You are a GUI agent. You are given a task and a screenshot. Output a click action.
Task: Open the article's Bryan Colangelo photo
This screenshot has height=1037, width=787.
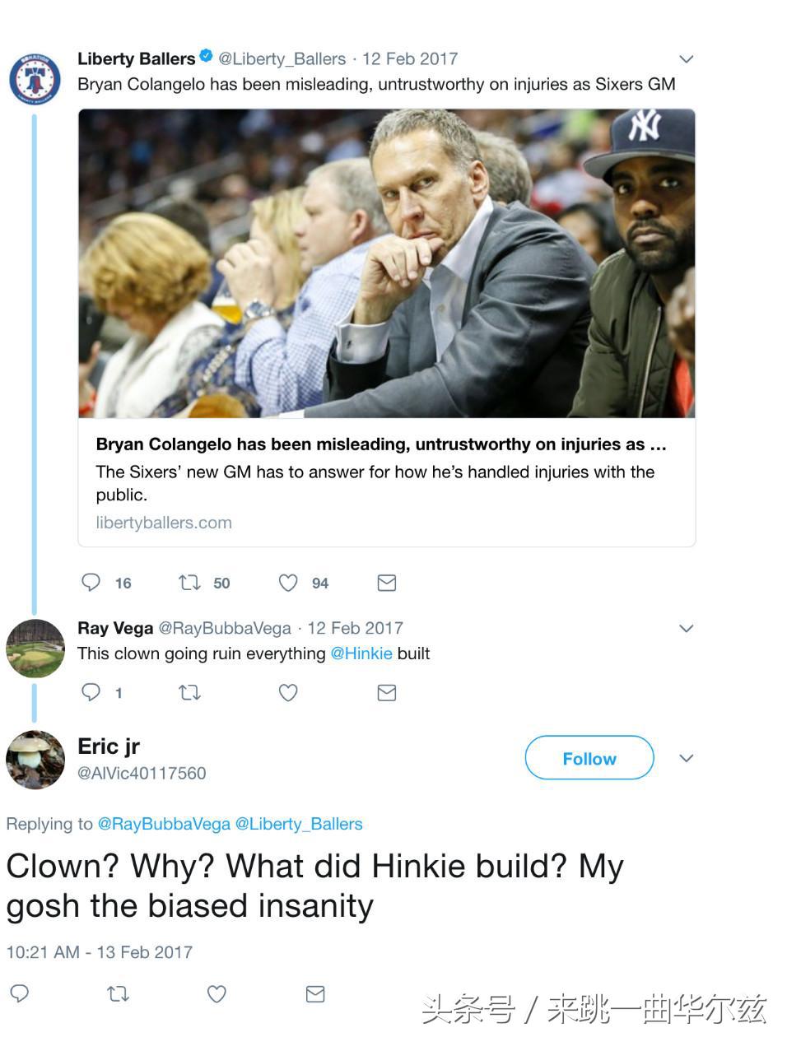386,265
